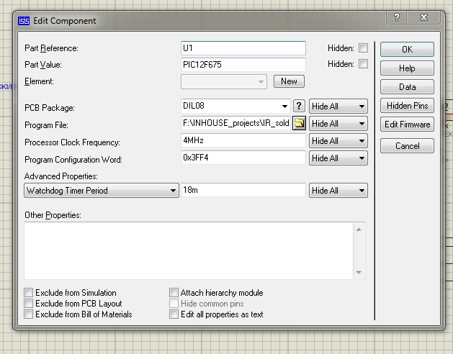Open the PCB Package DIL08 dropdown
The image size is (453, 354).
(286, 106)
